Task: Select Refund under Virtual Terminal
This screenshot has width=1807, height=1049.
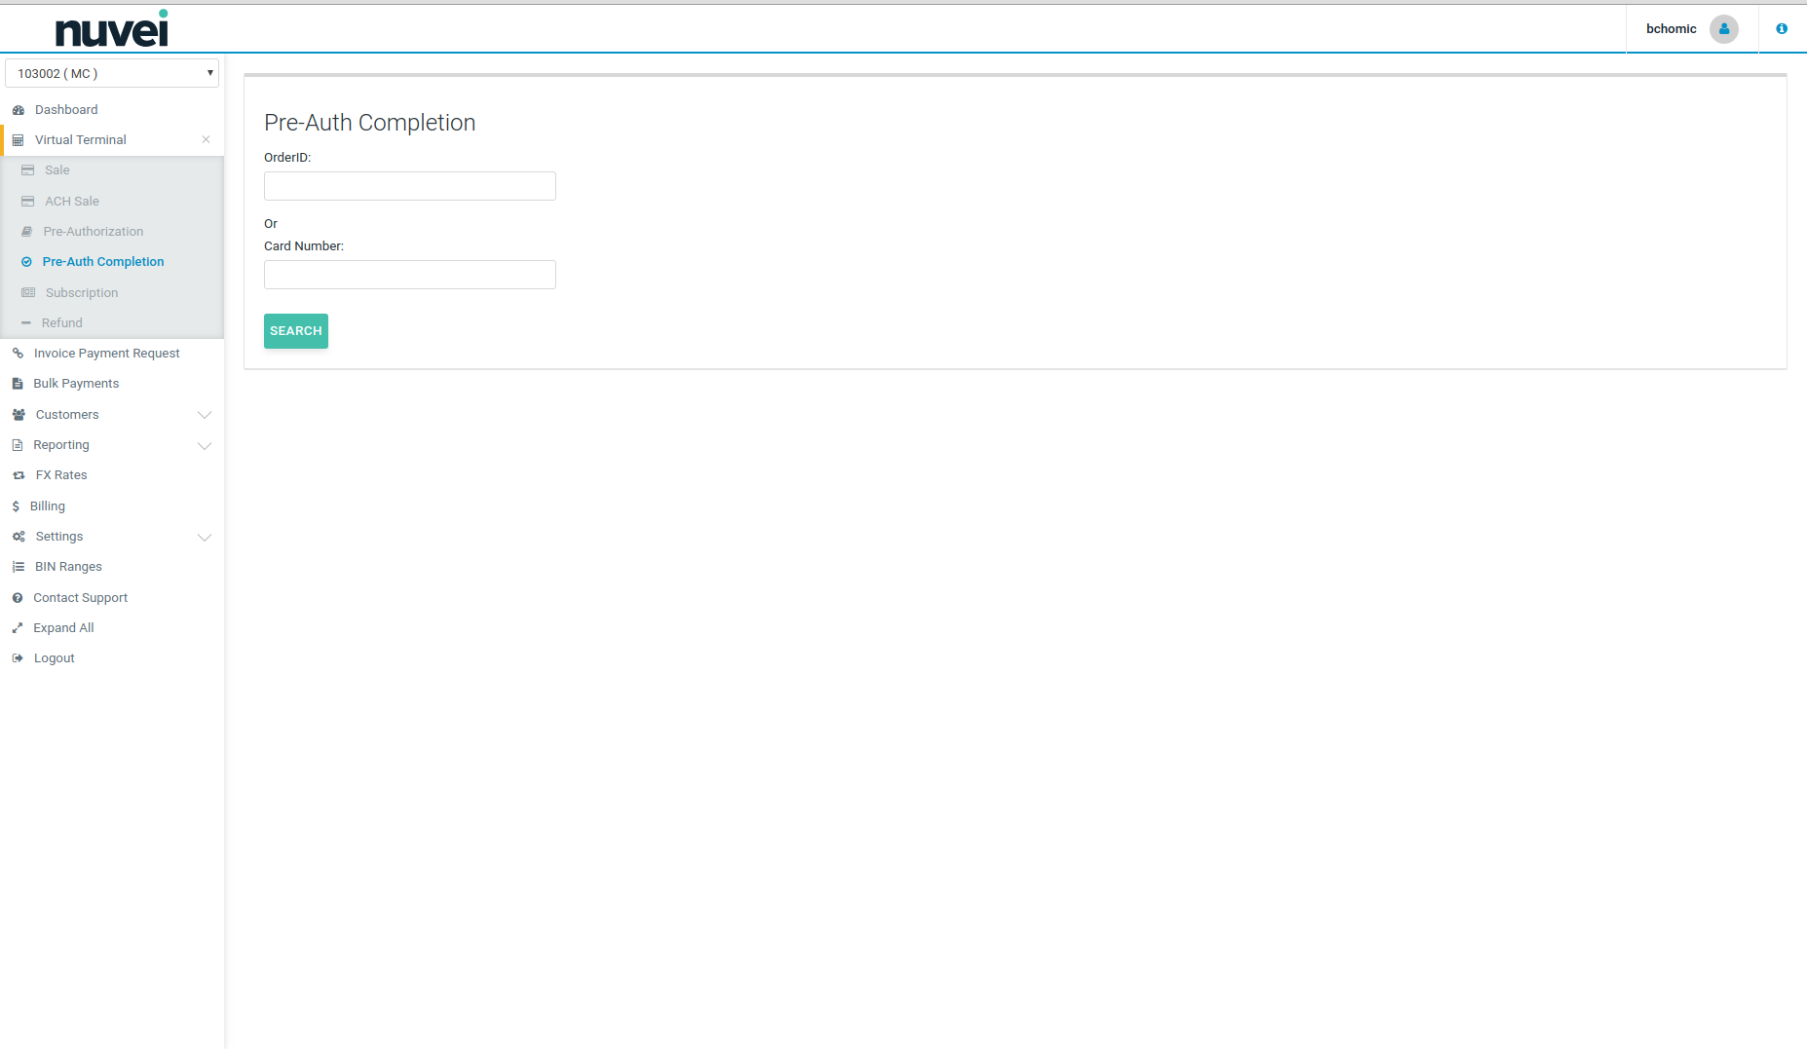Action: pos(61,323)
